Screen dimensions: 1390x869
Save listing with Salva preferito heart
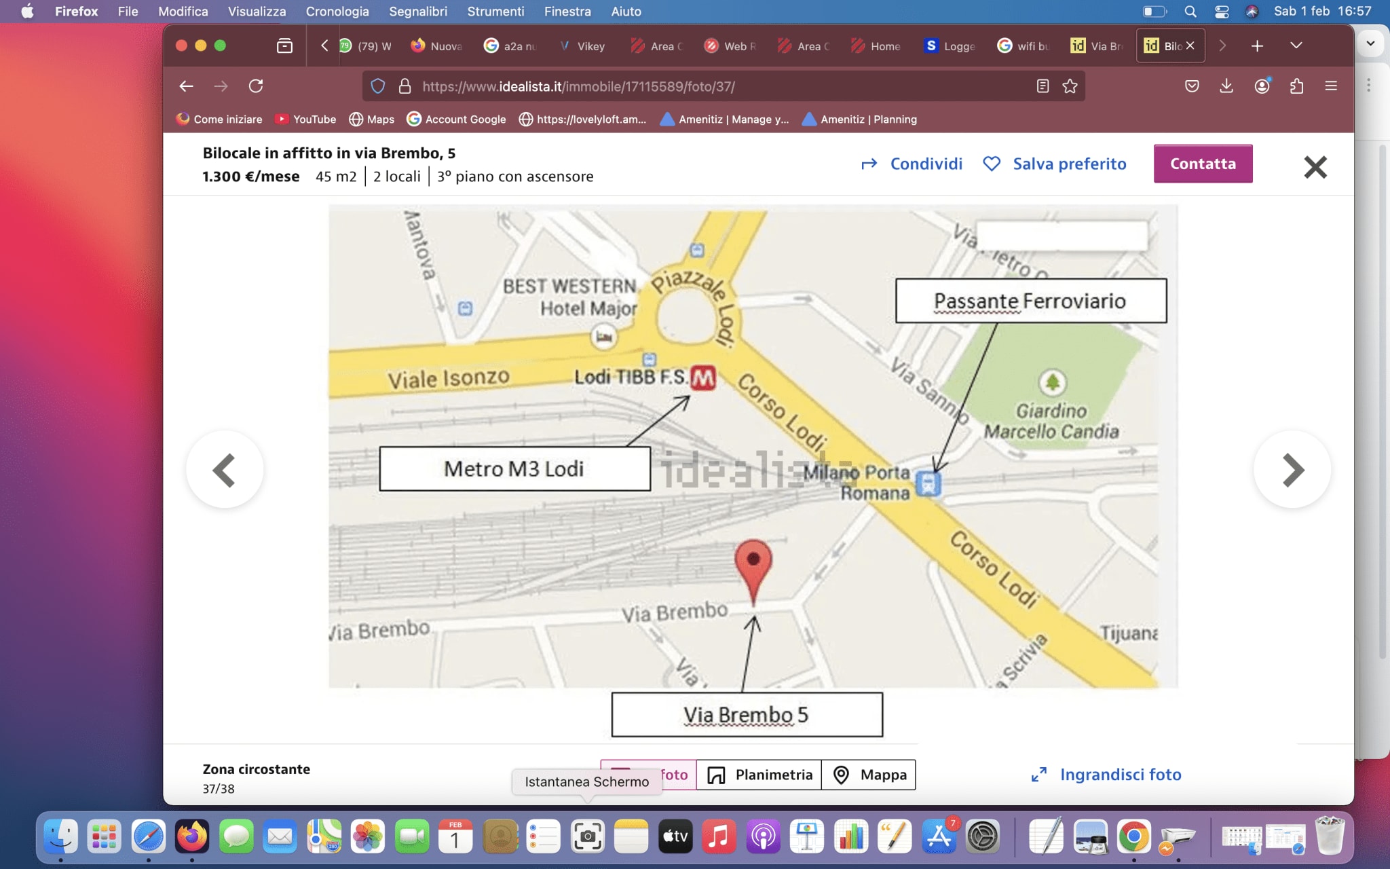[x=1055, y=164]
